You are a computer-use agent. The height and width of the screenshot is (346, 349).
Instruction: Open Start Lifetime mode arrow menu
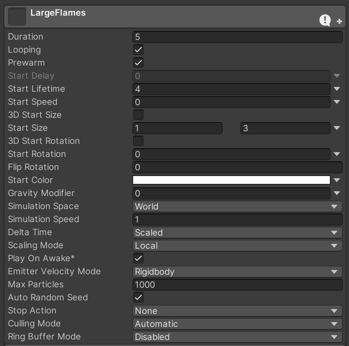click(x=337, y=89)
